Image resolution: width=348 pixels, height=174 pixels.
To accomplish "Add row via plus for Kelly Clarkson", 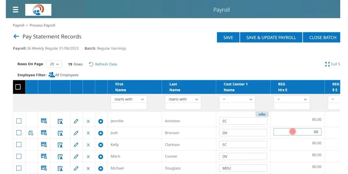I will (x=101, y=145).
